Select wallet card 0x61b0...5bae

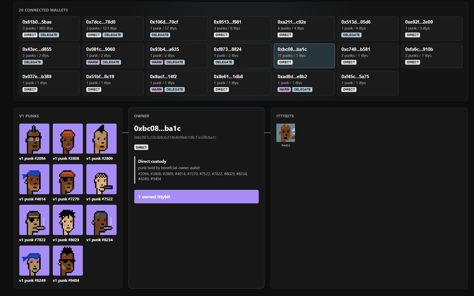point(49,28)
